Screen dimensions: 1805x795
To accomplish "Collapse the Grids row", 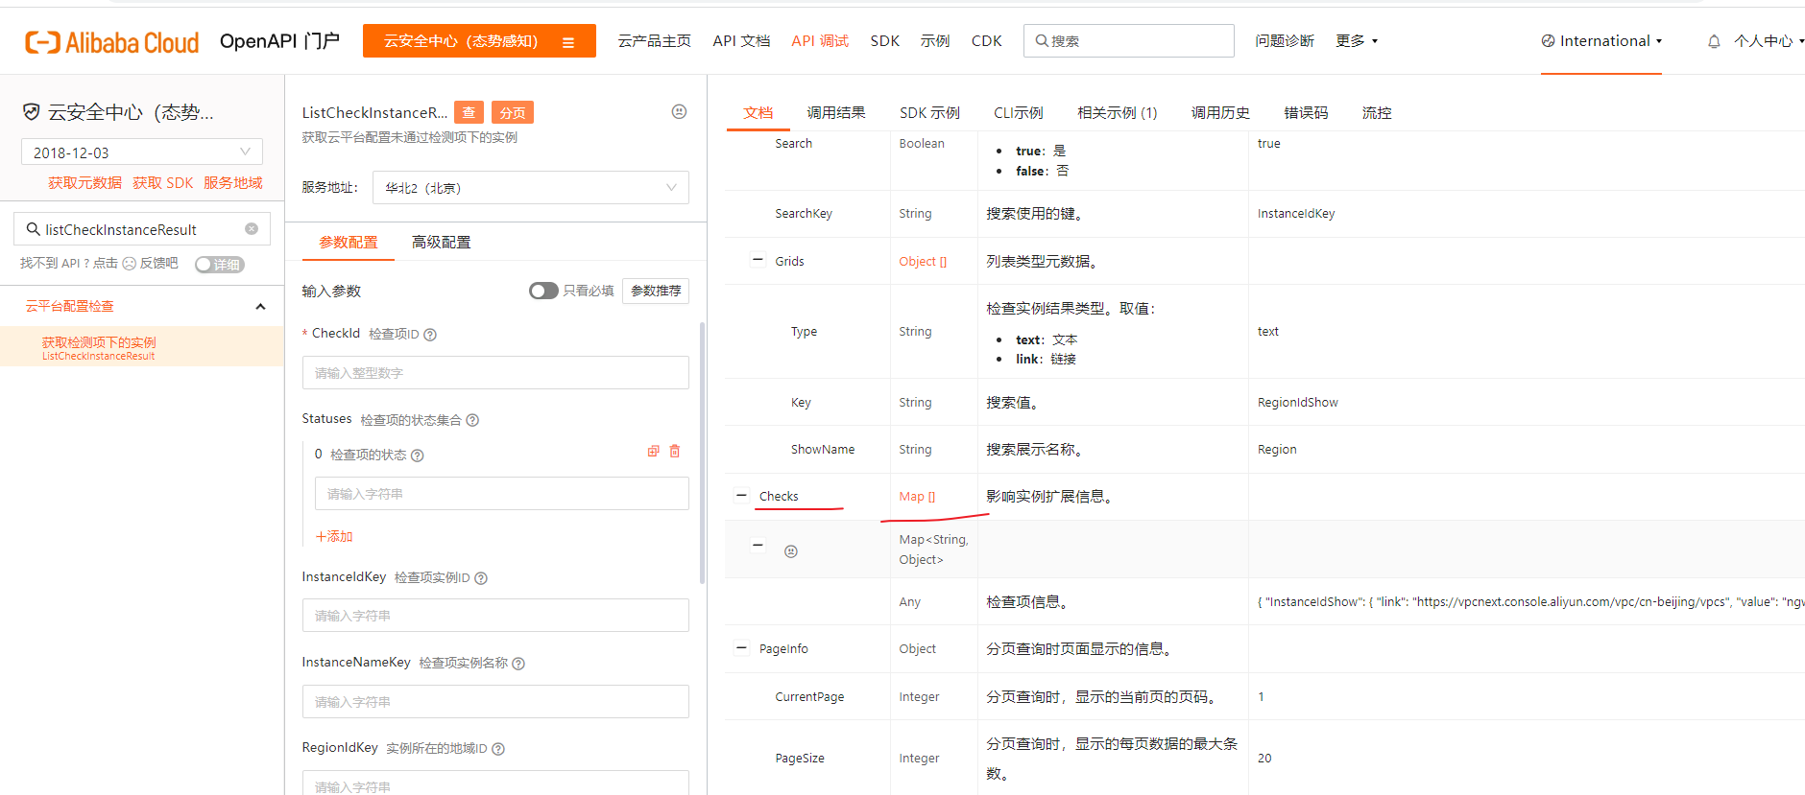I will [758, 260].
